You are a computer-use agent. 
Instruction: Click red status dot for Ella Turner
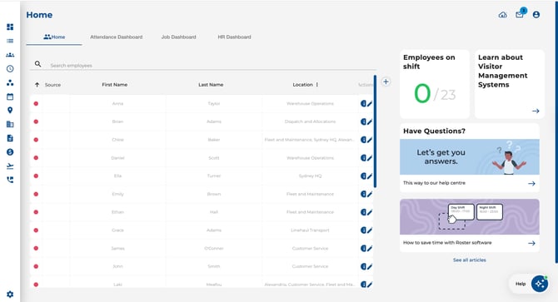(36, 176)
